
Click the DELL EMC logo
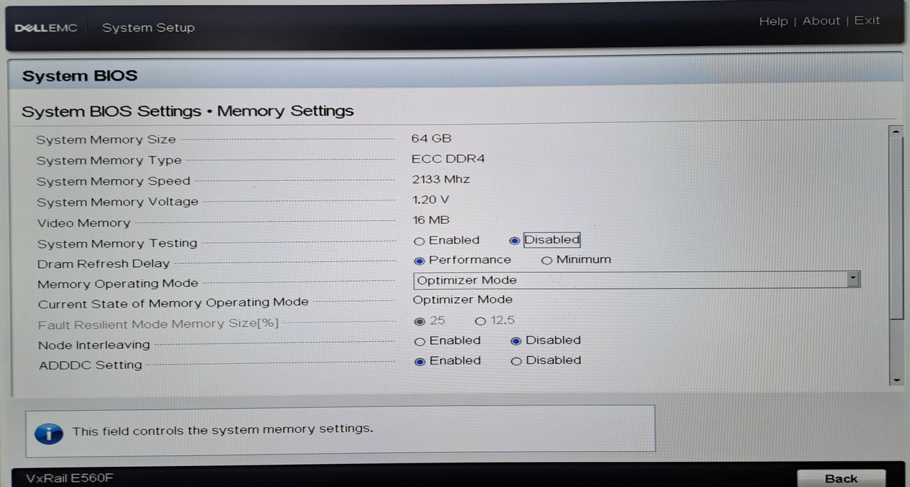(46, 29)
